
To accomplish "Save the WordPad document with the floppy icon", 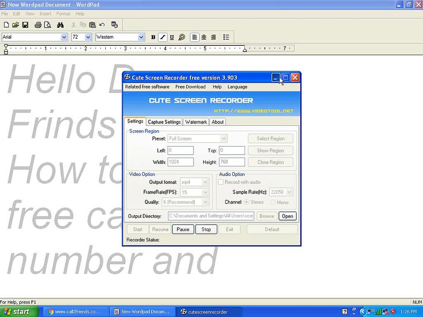I will pyautogui.click(x=25, y=25).
